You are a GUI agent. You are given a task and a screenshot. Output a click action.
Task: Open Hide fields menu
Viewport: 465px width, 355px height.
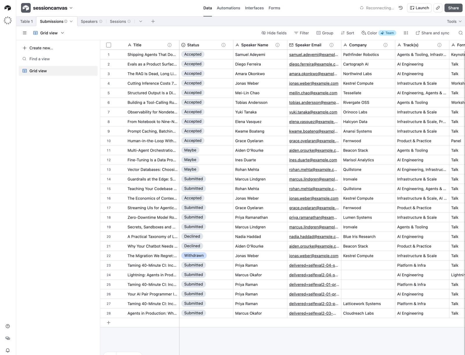(274, 33)
